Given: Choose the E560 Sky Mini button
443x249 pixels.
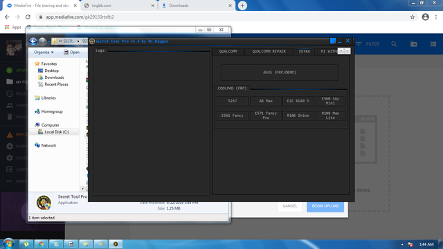Looking at the screenshot, I should click(330, 101).
